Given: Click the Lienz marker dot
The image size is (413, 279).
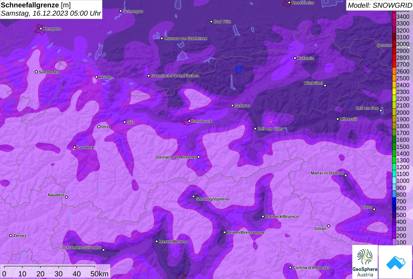Looking at the screenshot, I should pos(374,209).
